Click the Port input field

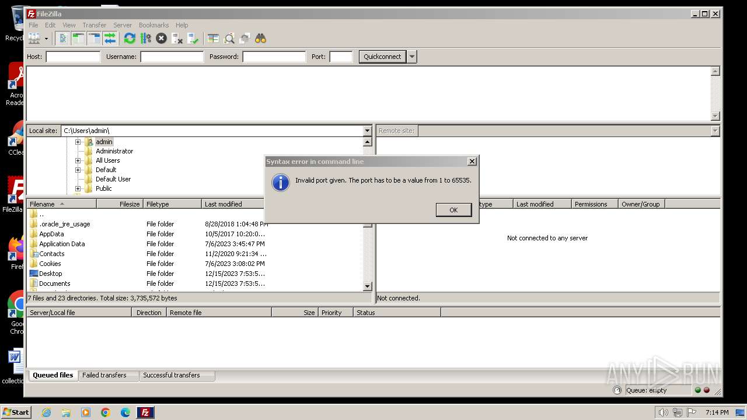point(341,57)
